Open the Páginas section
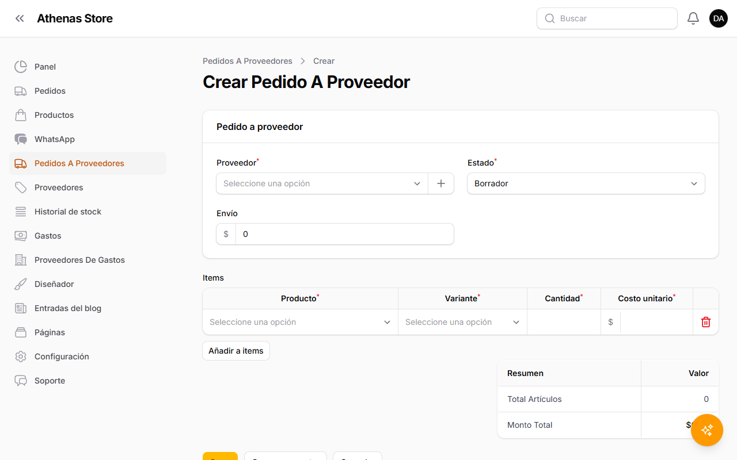Viewport: 737px width, 460px height. tap(88, 332)
